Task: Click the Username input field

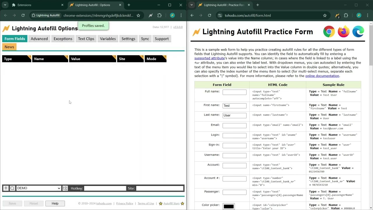Action: point(235,155)
